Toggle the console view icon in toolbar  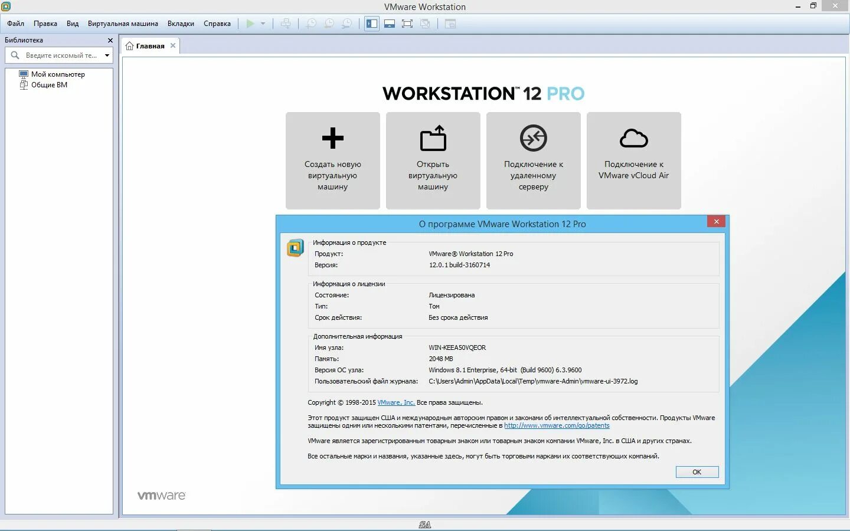coord(449,24)
